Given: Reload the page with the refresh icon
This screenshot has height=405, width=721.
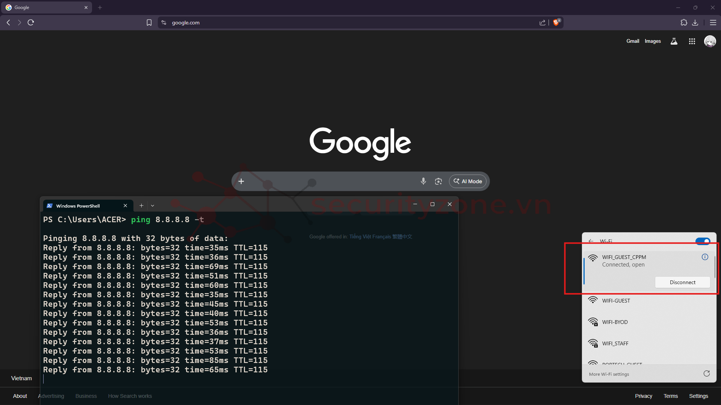Looking at the screenshot, I should click(x=31, y=23).
